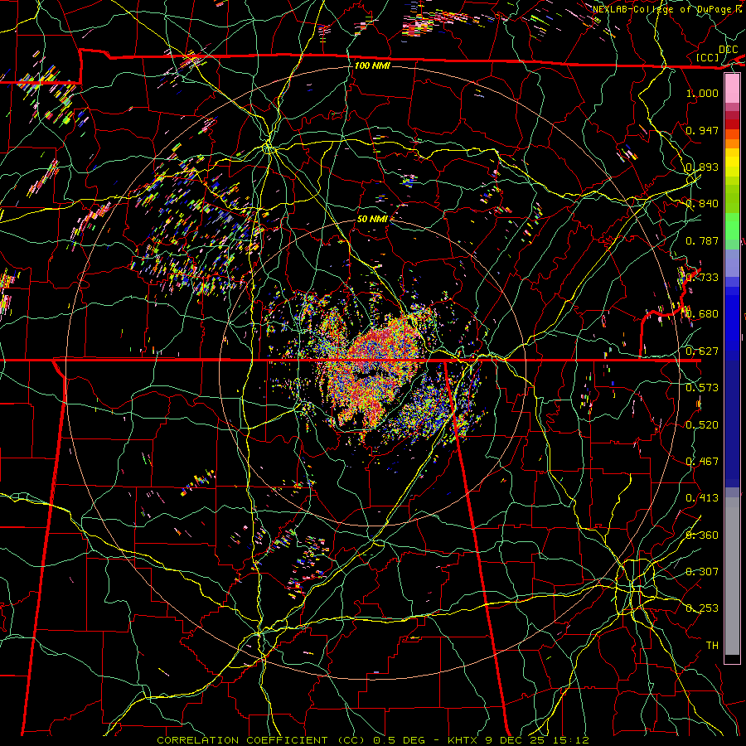
Task: Click the 0.253 scale value
Action: pos(702,608)
